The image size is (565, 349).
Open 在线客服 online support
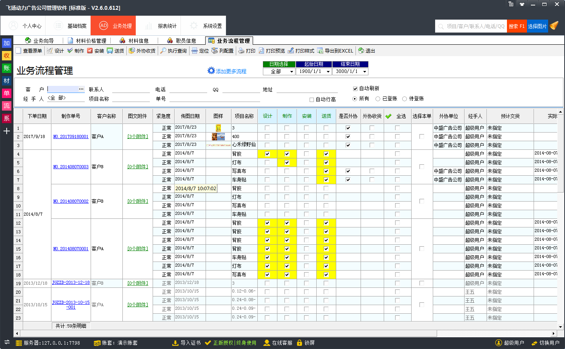click(278, 343)
